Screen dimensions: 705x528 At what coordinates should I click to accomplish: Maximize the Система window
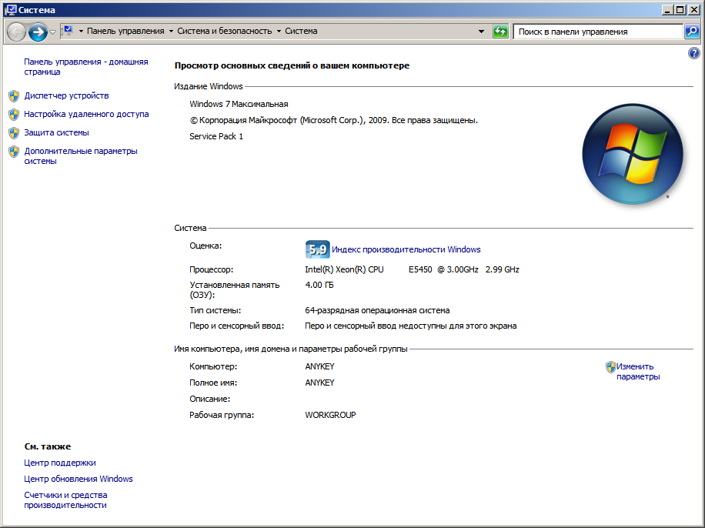pyautogui.click(x=680, y=9)
